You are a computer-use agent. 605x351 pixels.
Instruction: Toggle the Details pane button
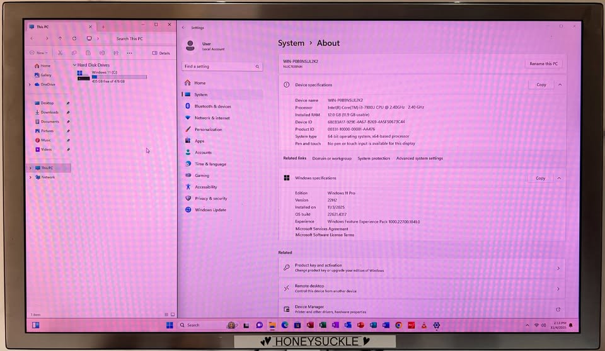click(161, 53)
